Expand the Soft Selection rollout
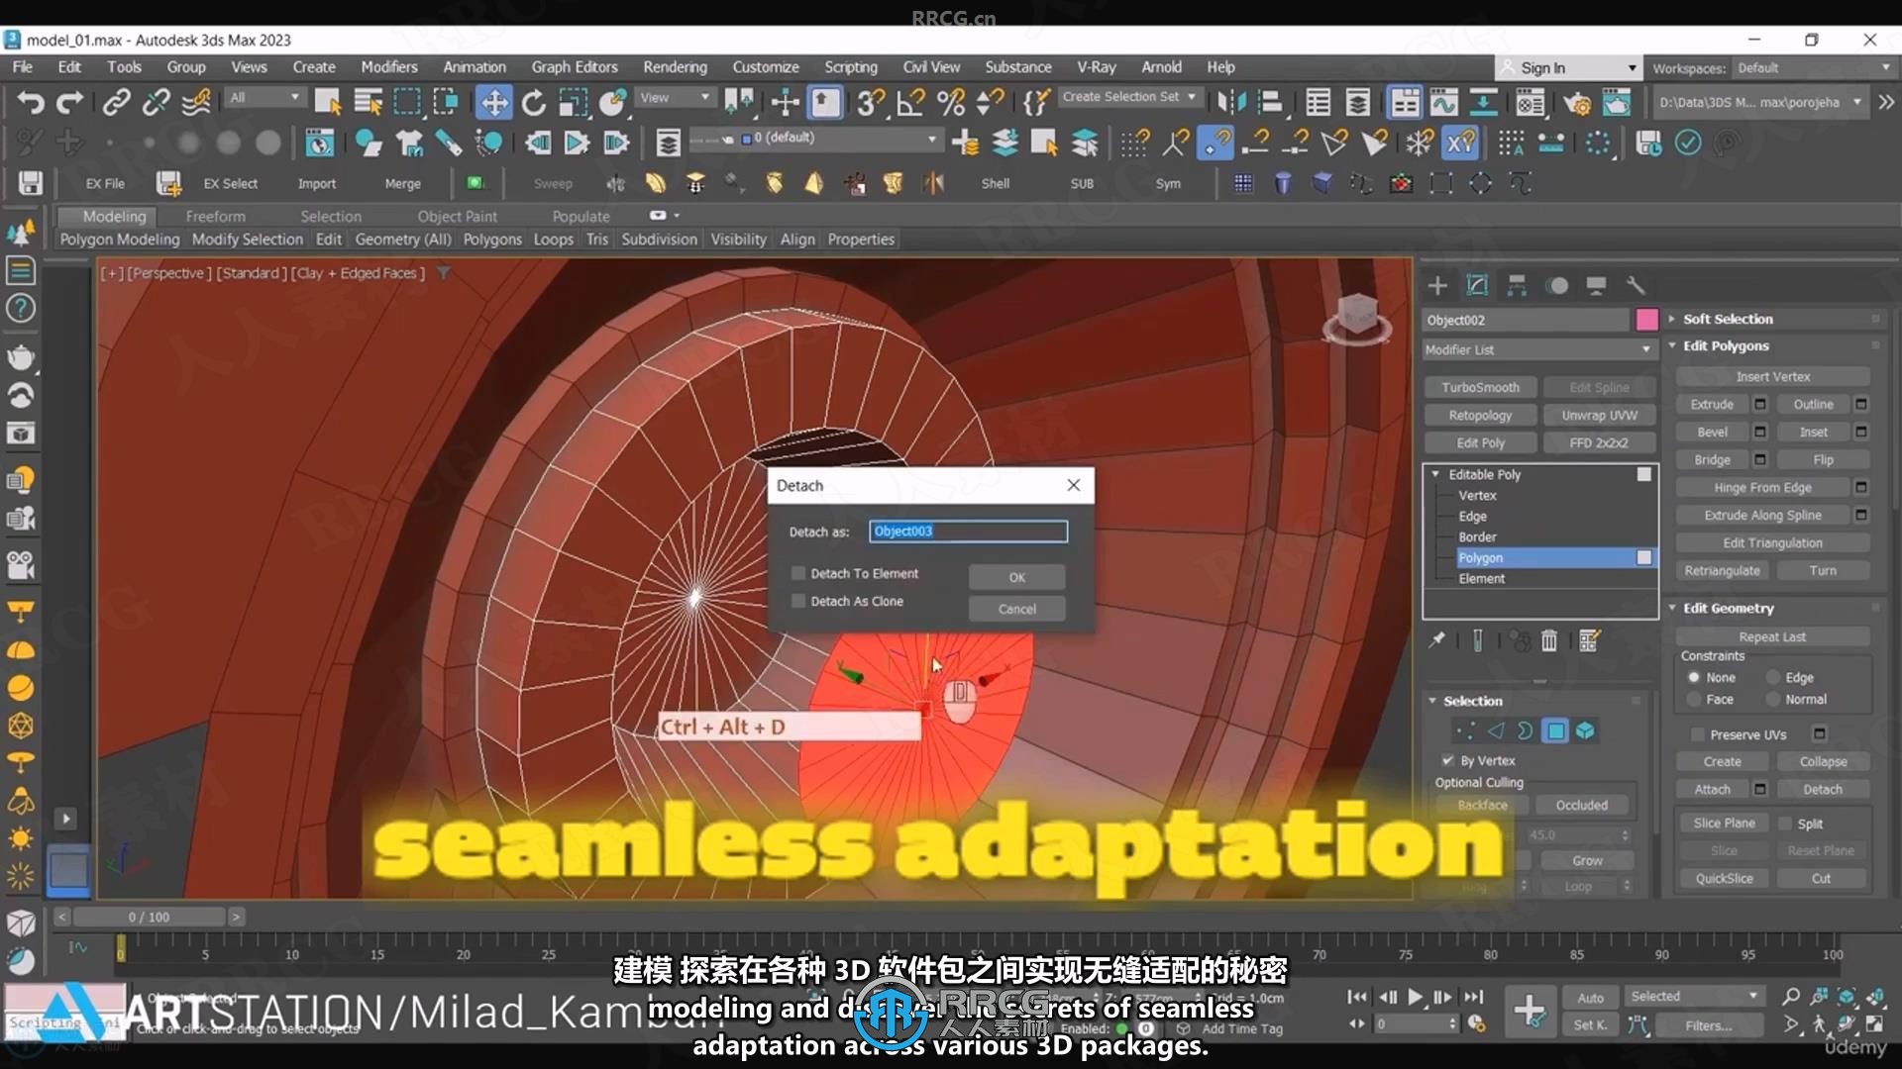The width and height of the screenshot is (1902, 1069). (x=1728, y=319)
